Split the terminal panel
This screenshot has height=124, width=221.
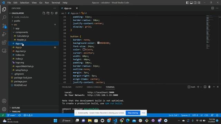pos(205,87)
